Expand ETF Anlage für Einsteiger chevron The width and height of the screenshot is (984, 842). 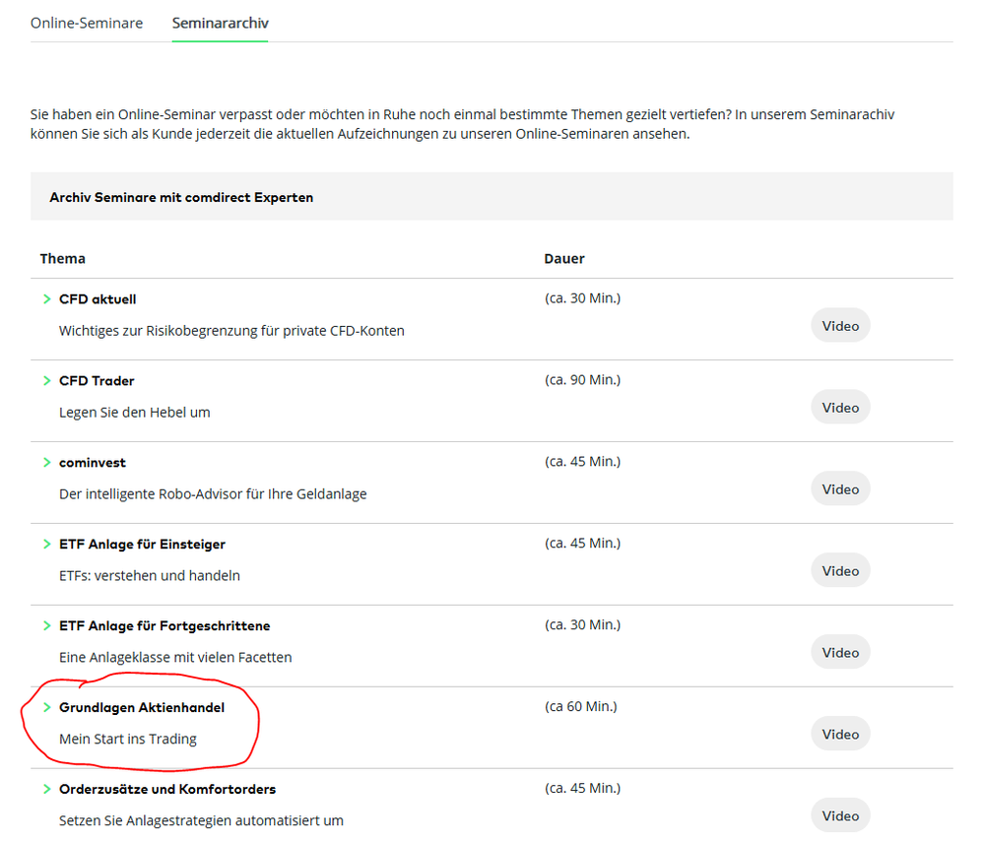46,545
